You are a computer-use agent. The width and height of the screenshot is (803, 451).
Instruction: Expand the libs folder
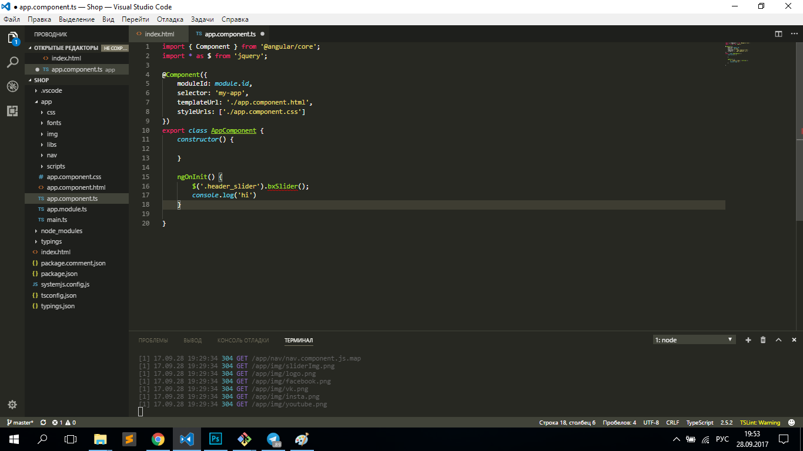point(76,144)
